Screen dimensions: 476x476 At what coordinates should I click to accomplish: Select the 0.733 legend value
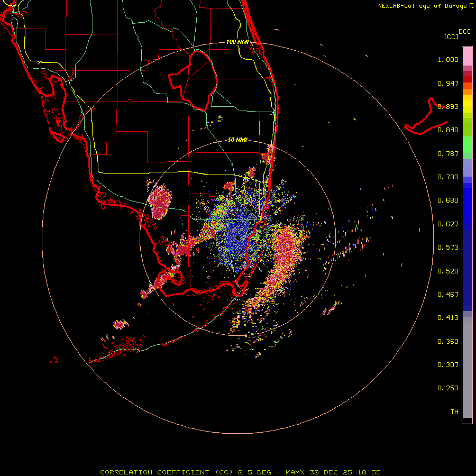448,177
